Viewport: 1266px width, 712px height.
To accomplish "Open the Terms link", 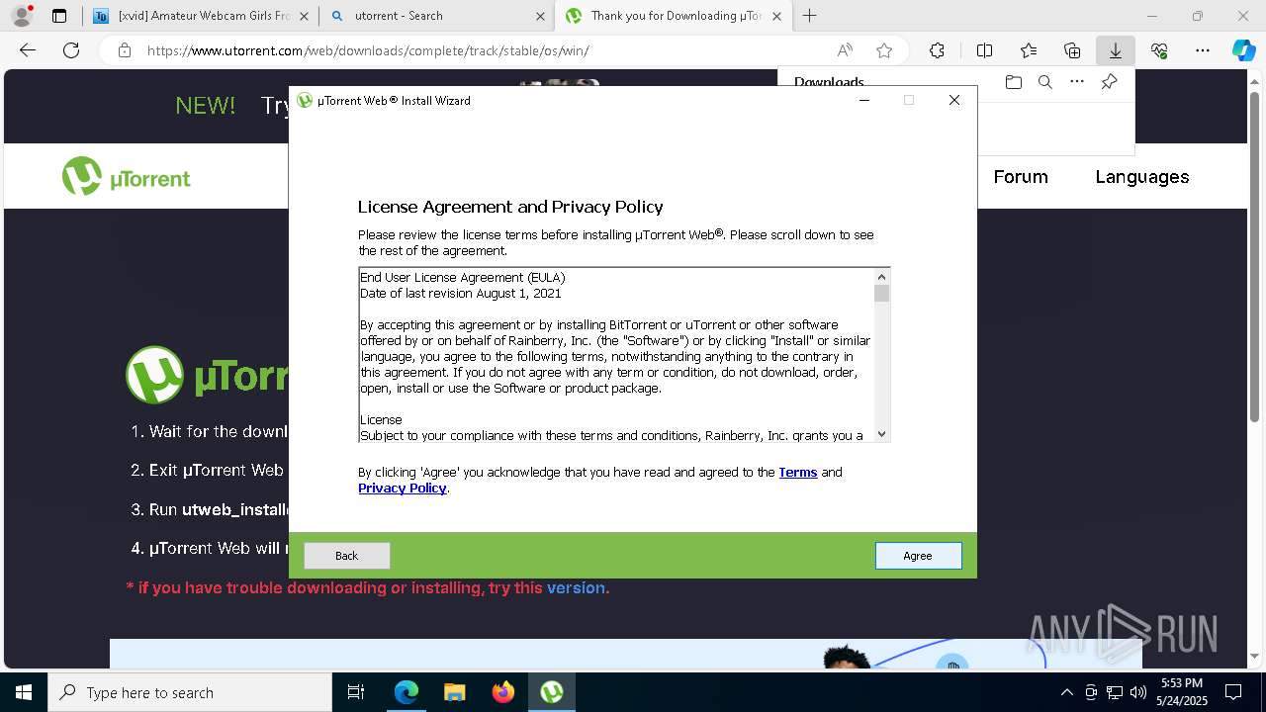I will click(x=798, y=473).
